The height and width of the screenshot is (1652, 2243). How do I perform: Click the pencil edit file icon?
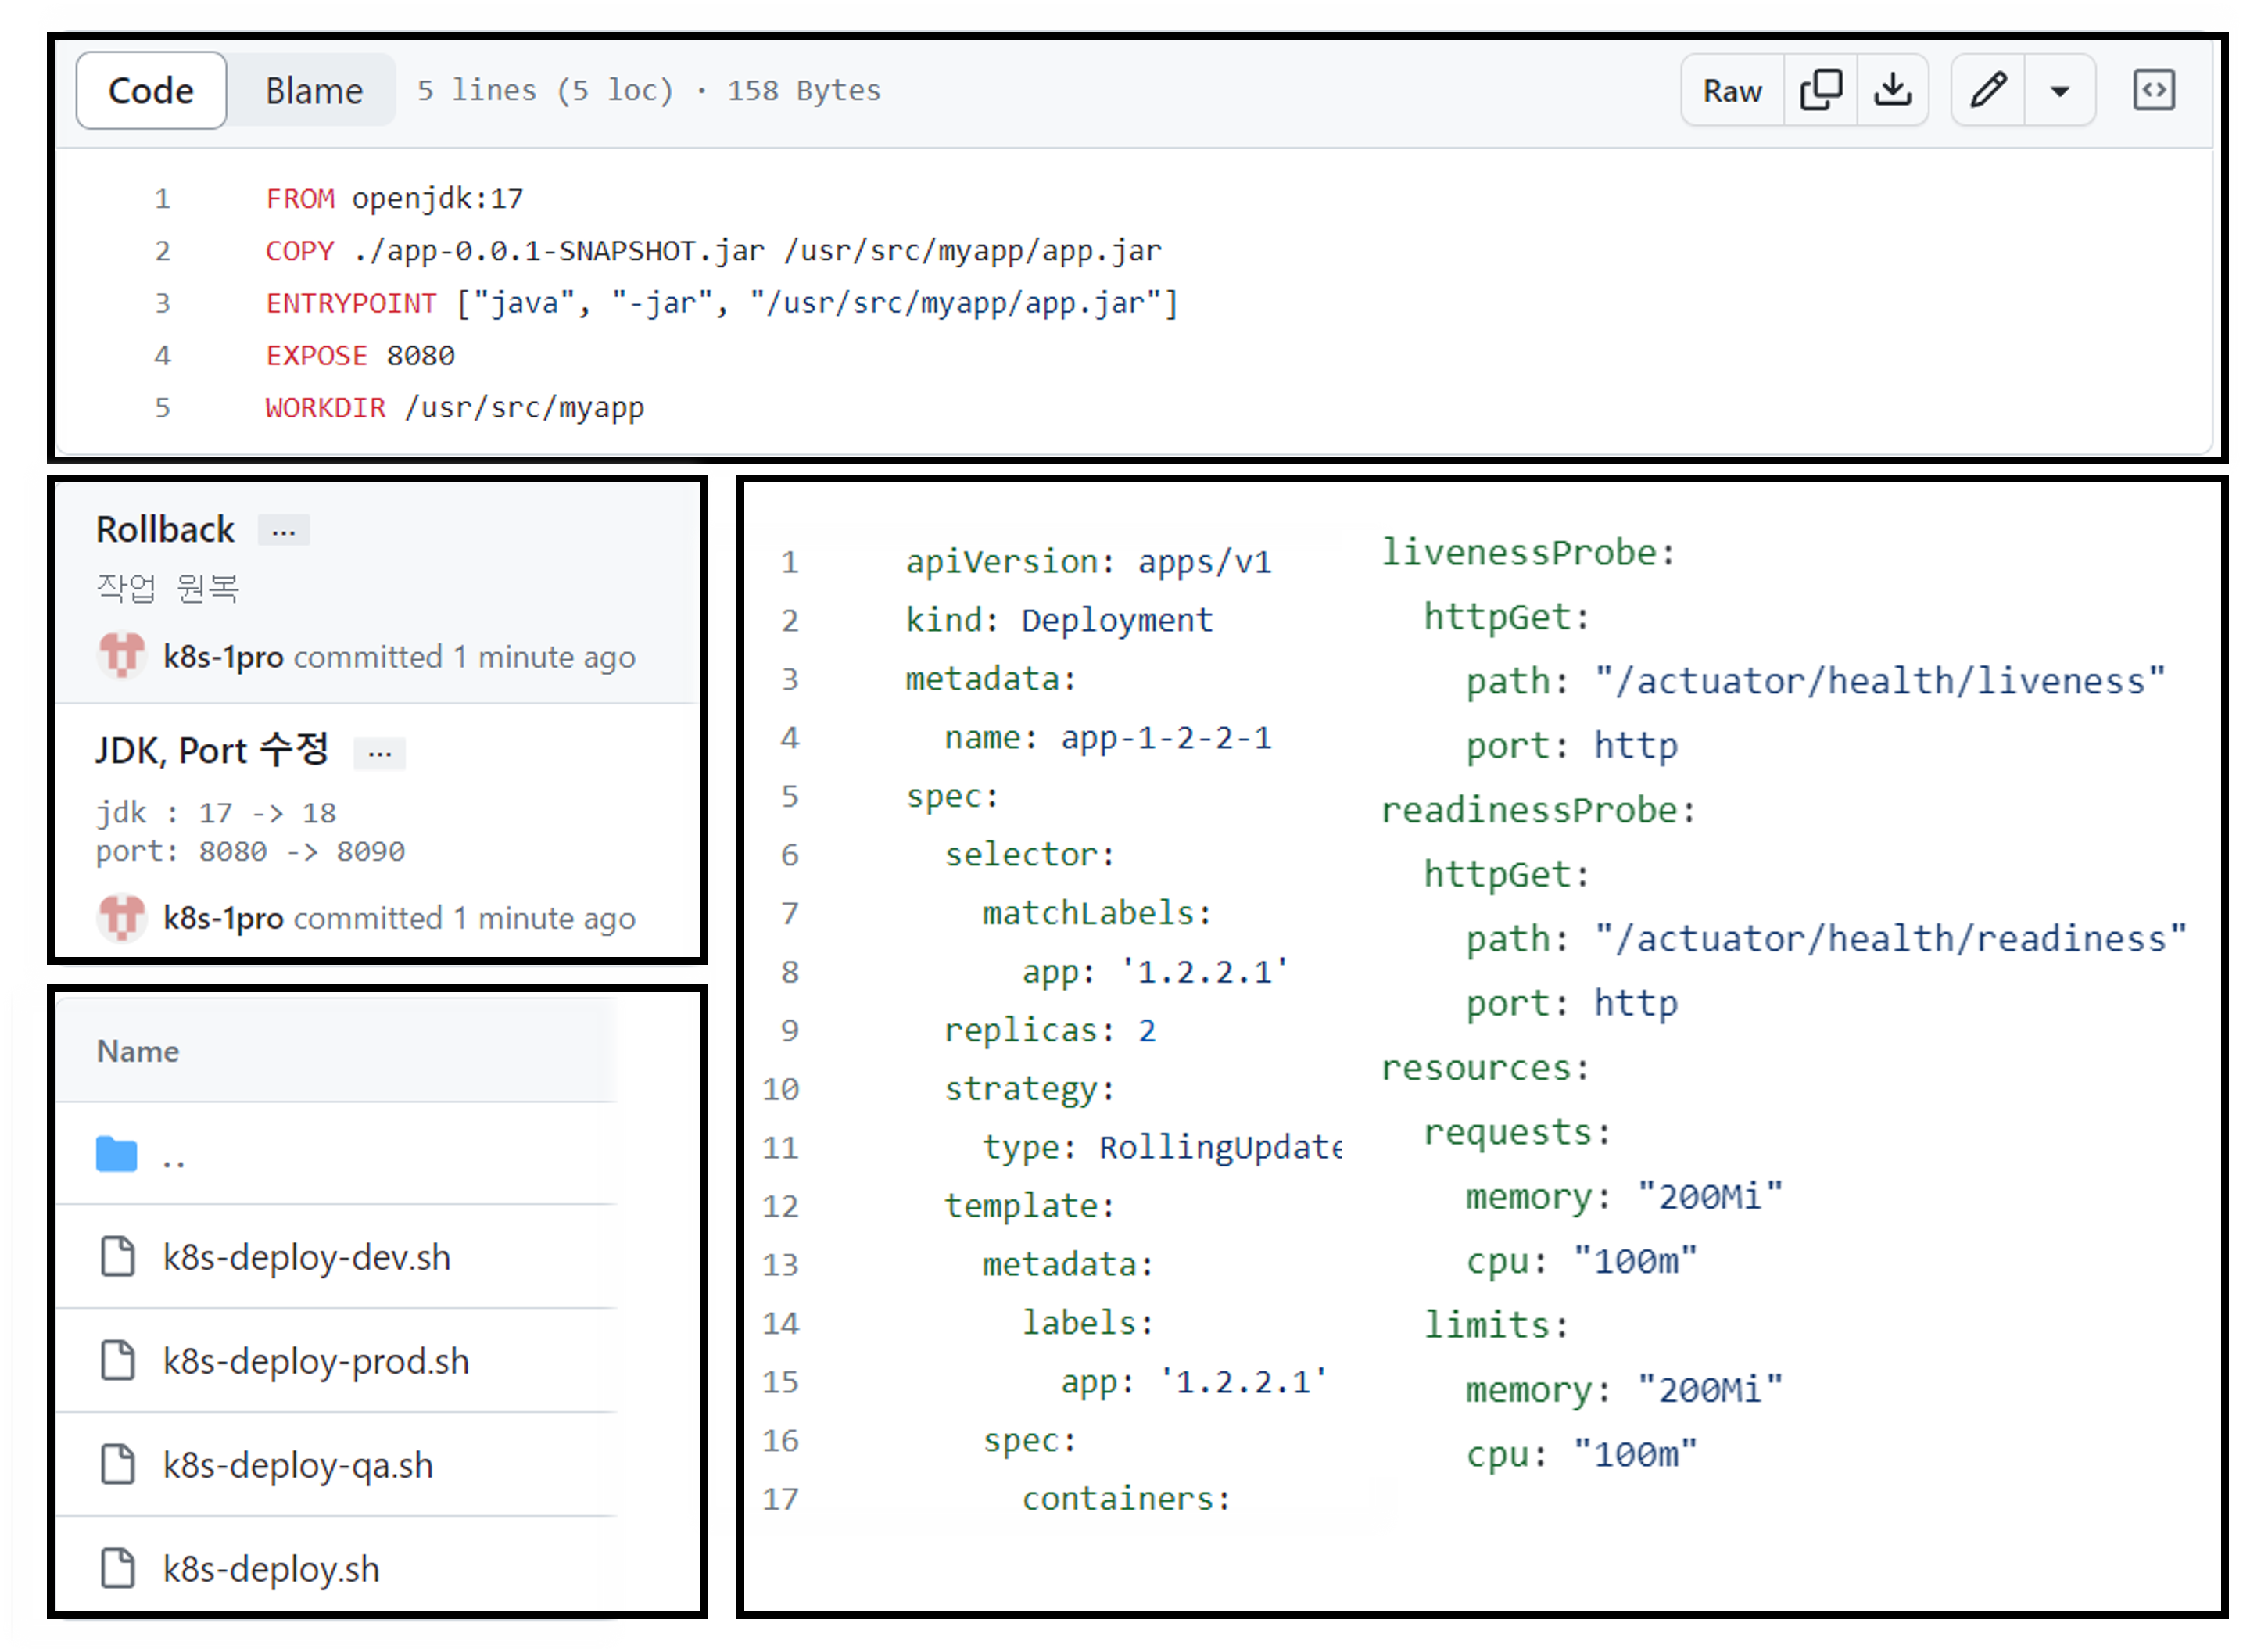click(1988, 90)
